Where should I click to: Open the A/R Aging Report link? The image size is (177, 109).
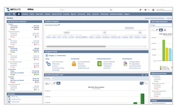coord(134,62)
